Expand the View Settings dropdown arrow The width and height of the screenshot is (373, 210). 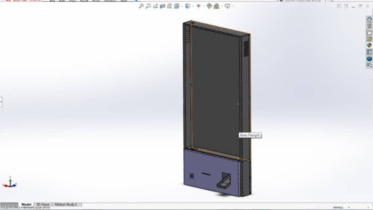coord(233,6)
